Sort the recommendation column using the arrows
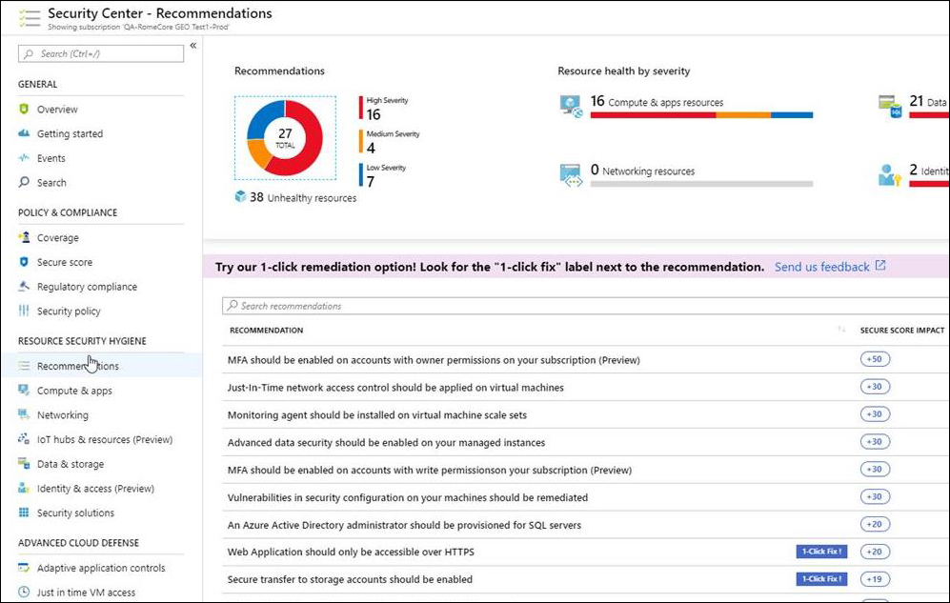Viewport: 950px width, 603px height. click(841, 330)
